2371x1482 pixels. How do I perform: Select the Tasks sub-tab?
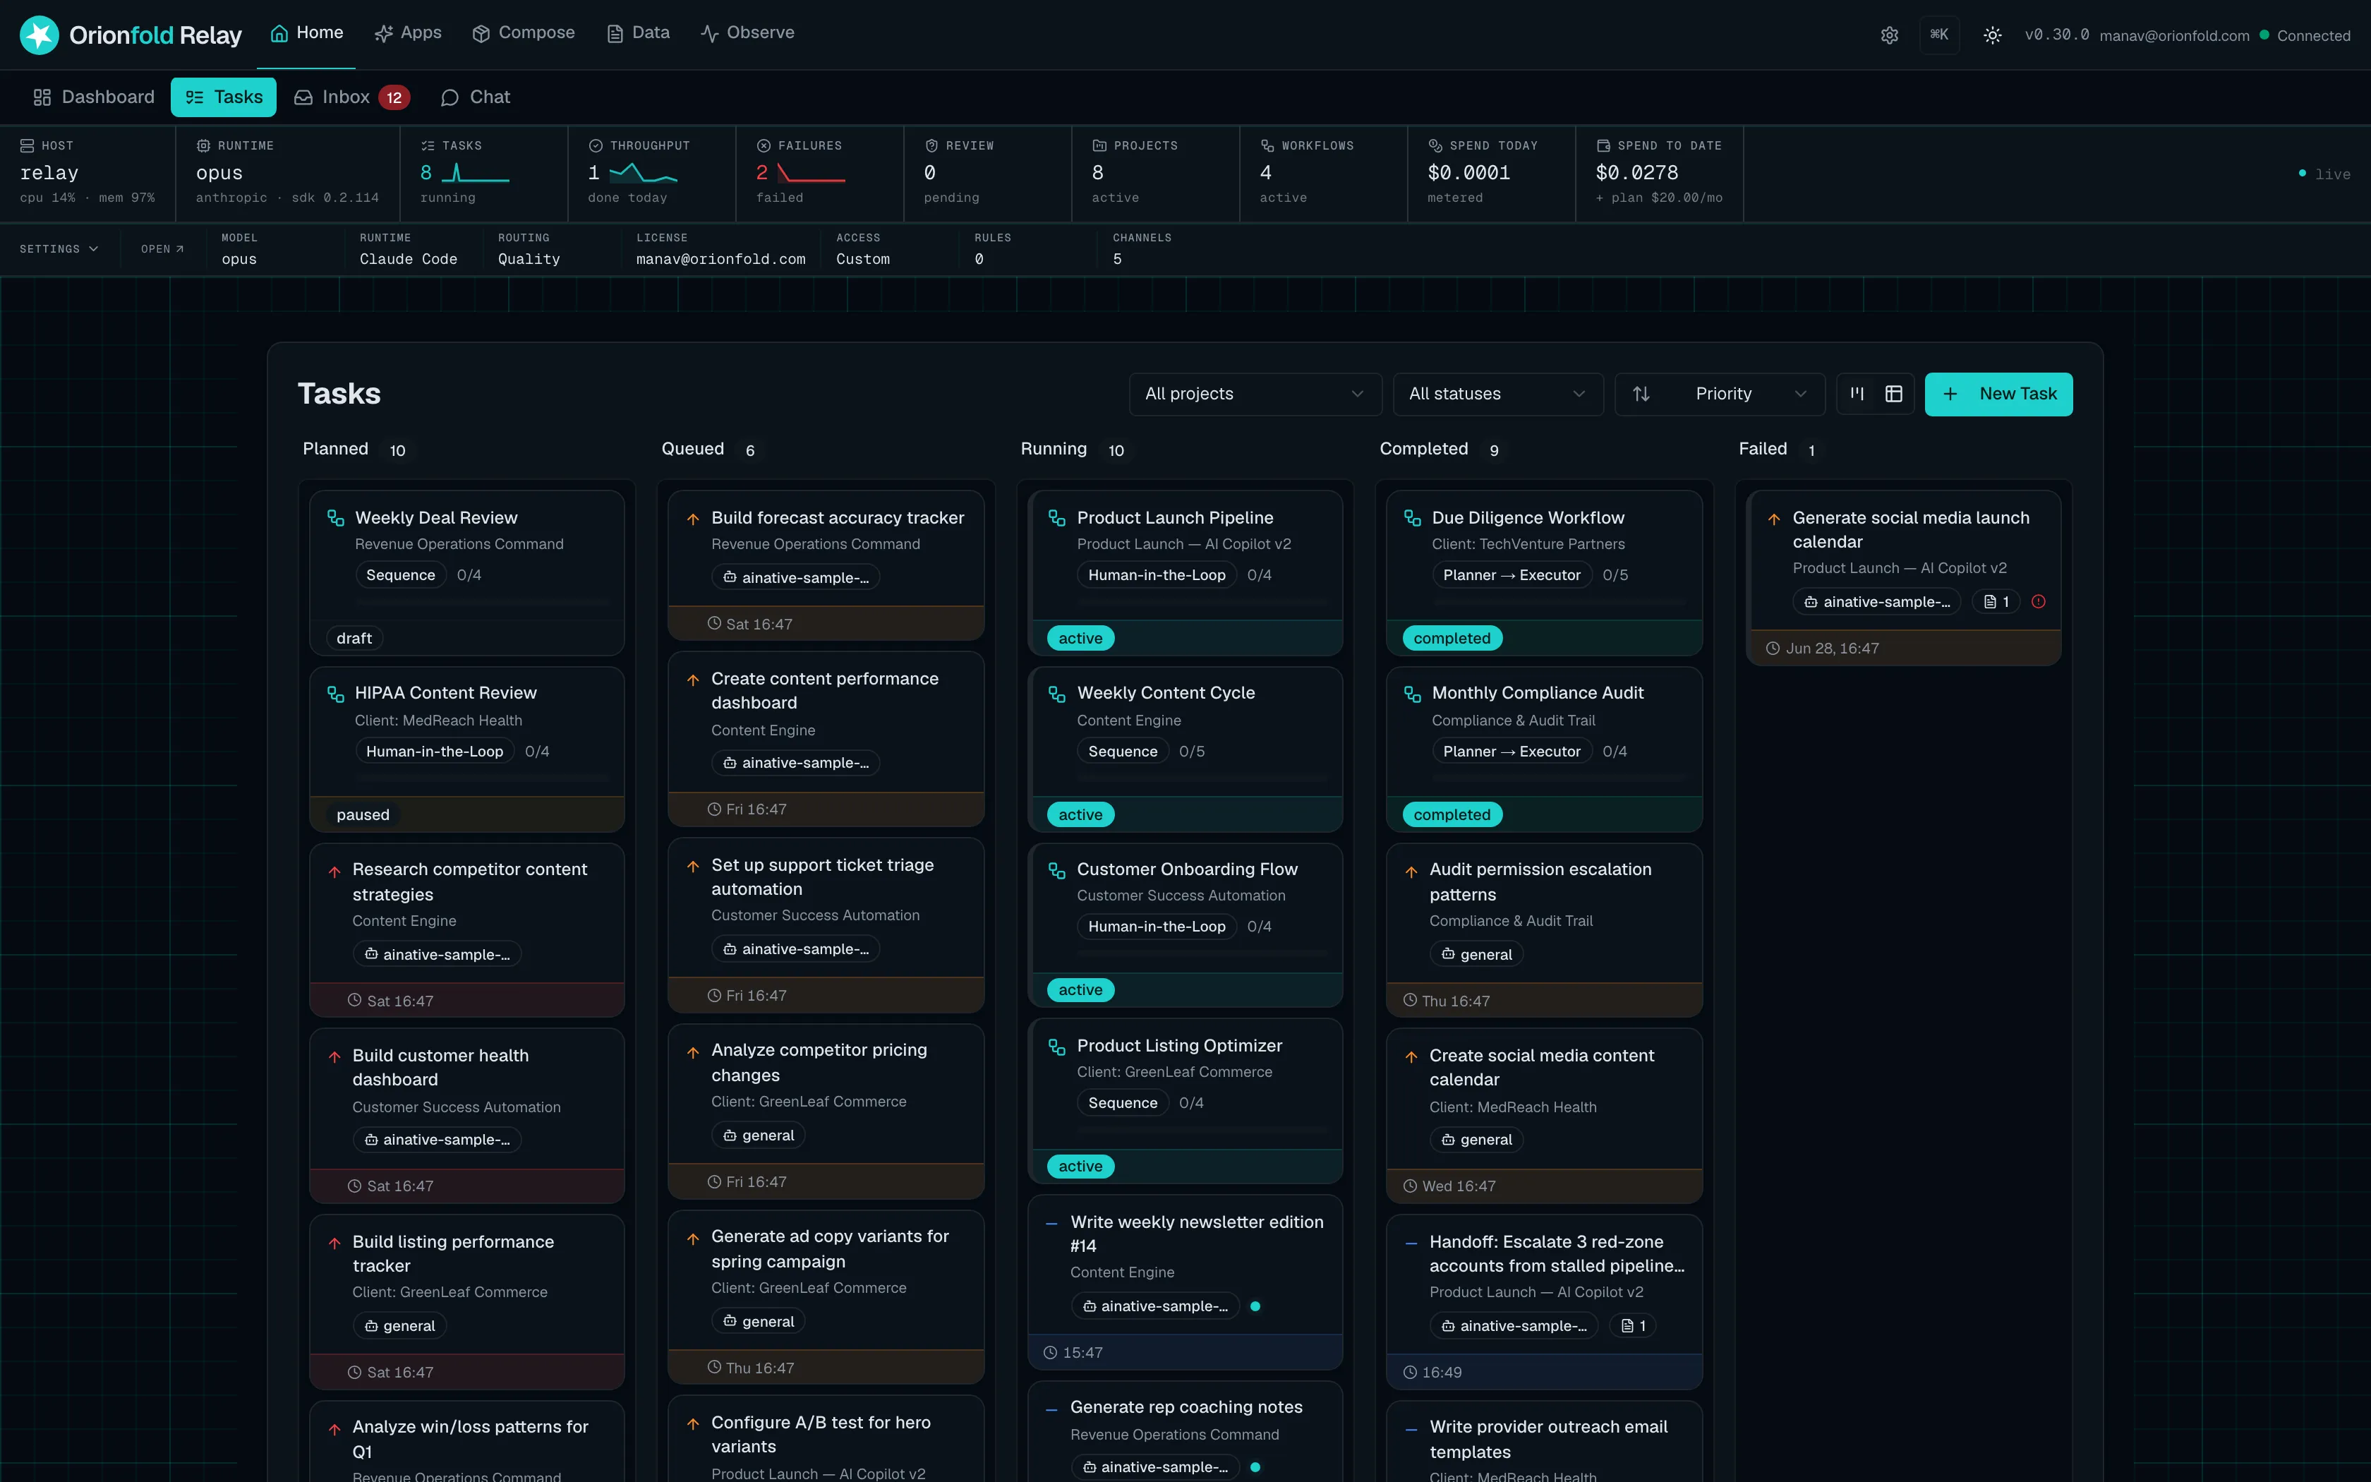(224, 97)
